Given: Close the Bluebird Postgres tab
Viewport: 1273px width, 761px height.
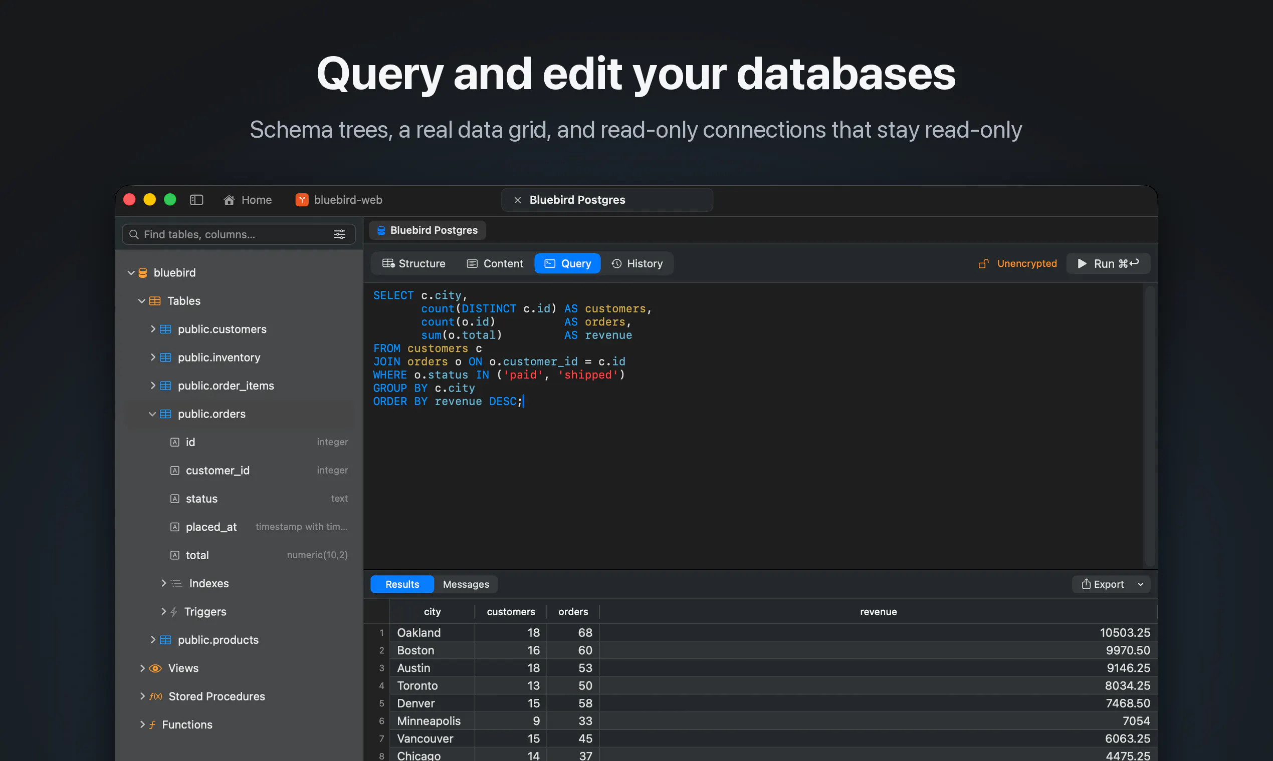Looking at the screenshot, I should click(x=517, y=200).
